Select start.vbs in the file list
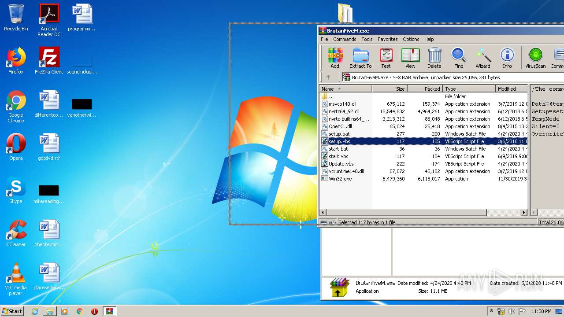This screenshot has height=317, width=564. pyautogui.click(x=423, y=156)
